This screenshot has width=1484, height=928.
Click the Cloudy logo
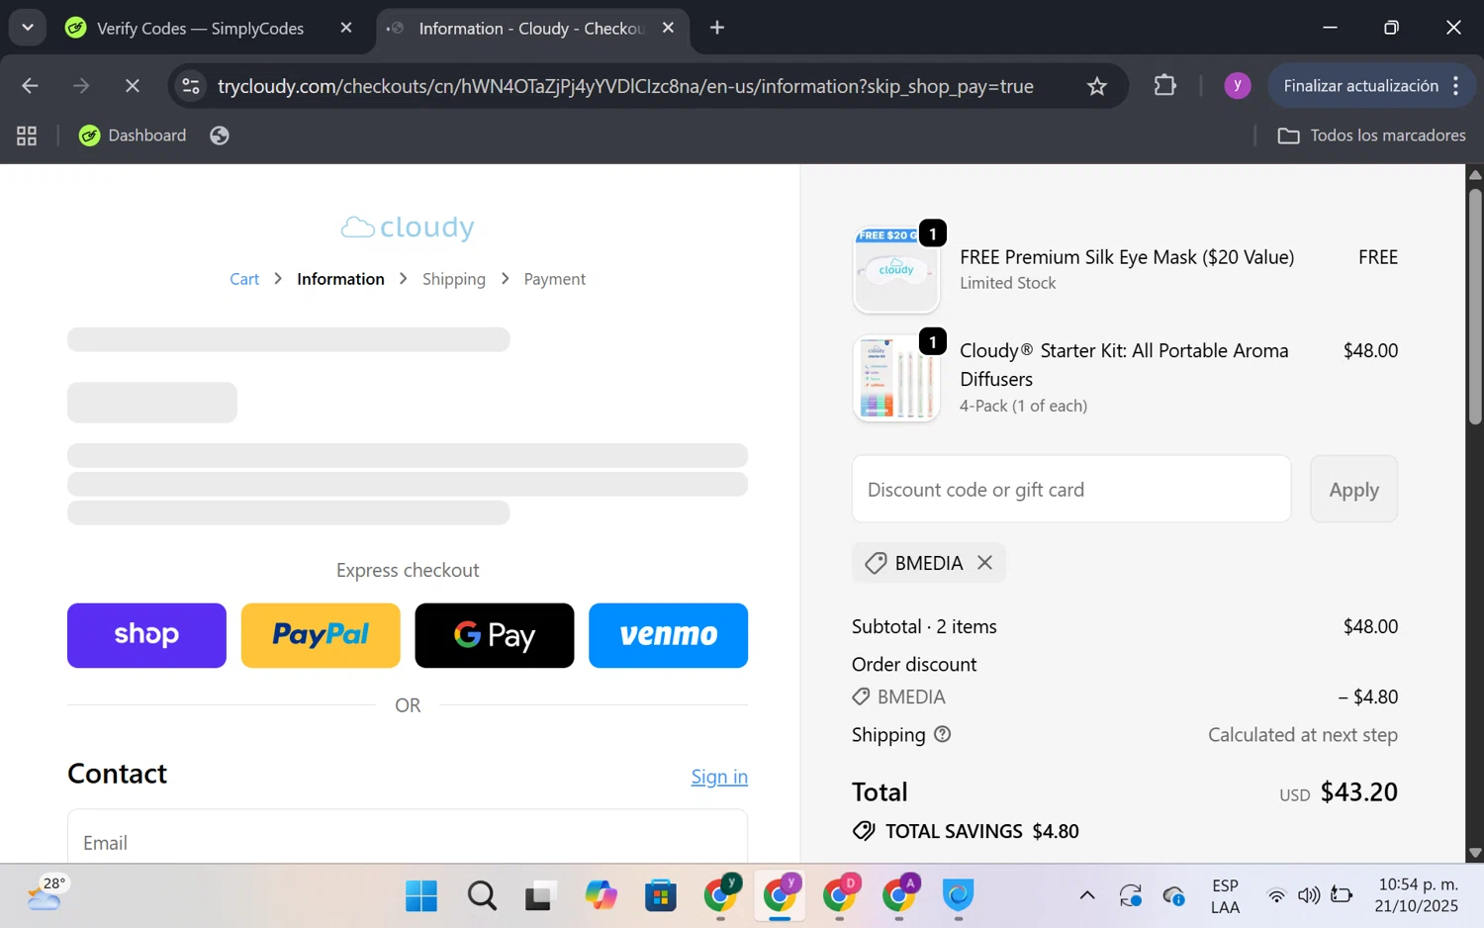[x=408, y=227]
